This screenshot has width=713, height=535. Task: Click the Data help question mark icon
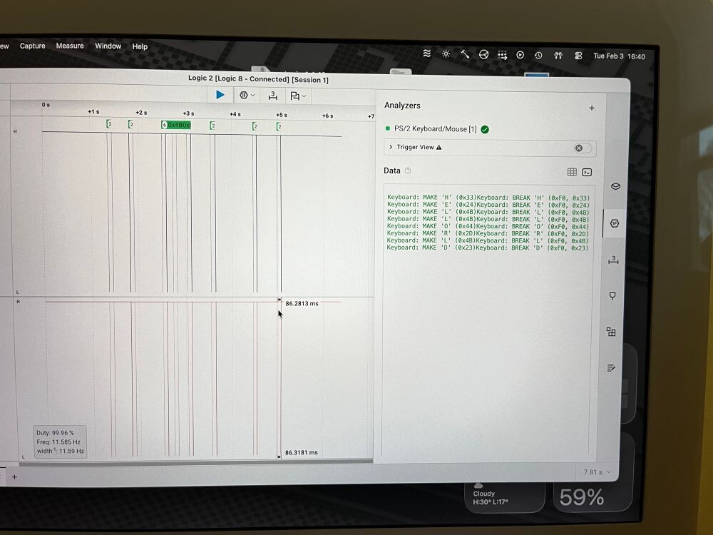point(408,171)
